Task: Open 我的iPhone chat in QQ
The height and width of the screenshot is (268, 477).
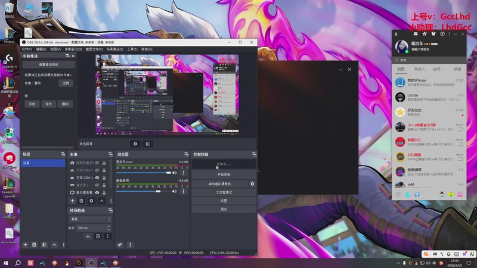Action: pos(429,82)
